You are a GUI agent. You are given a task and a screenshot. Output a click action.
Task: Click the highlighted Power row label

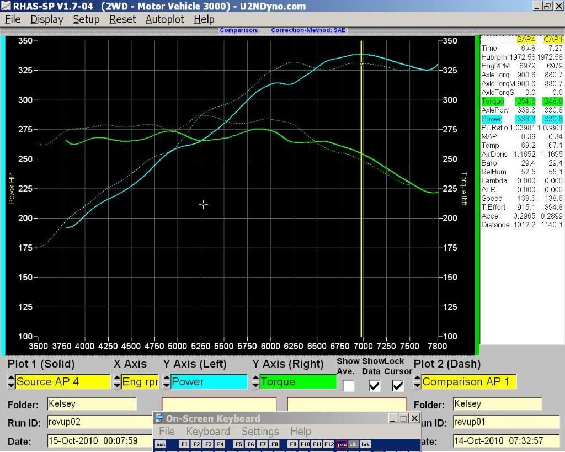click(492, 119)
